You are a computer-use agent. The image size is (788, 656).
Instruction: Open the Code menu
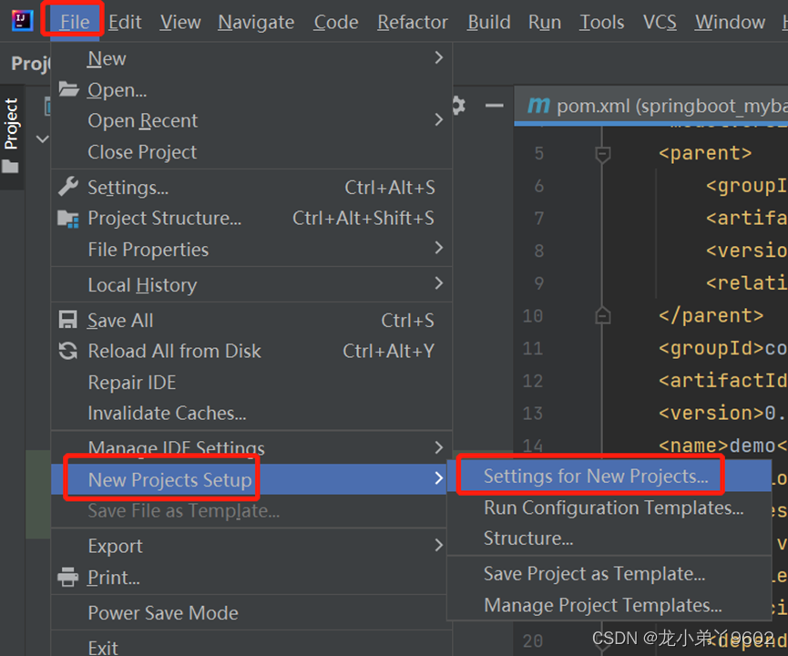tap(336, 22)
